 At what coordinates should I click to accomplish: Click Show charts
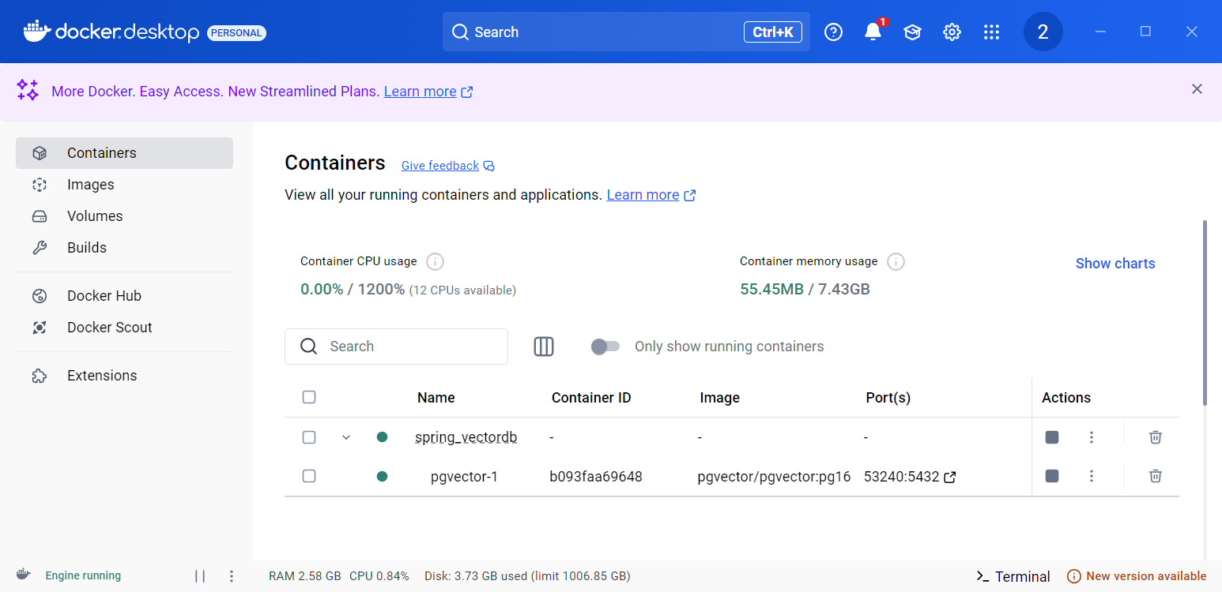point(1115,264)
